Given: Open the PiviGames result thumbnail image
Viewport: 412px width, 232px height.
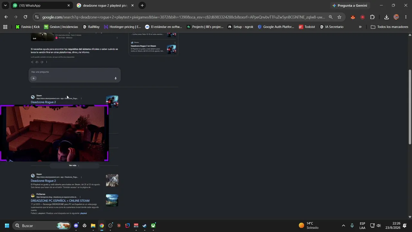Looking at the screenshot, I should (x=112, y=200).
